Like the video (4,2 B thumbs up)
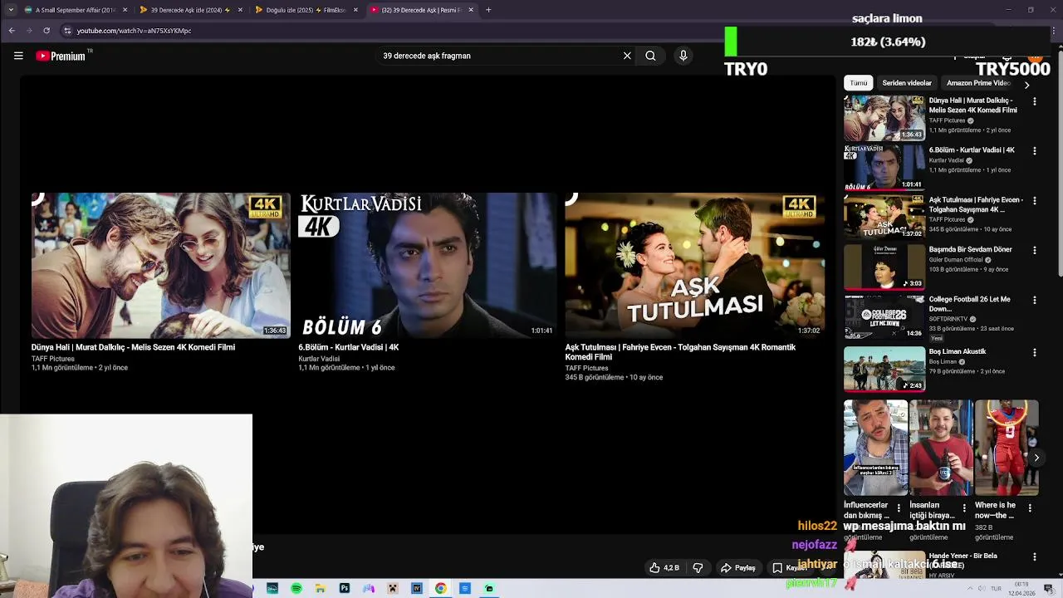 click(x=664, y=567)
